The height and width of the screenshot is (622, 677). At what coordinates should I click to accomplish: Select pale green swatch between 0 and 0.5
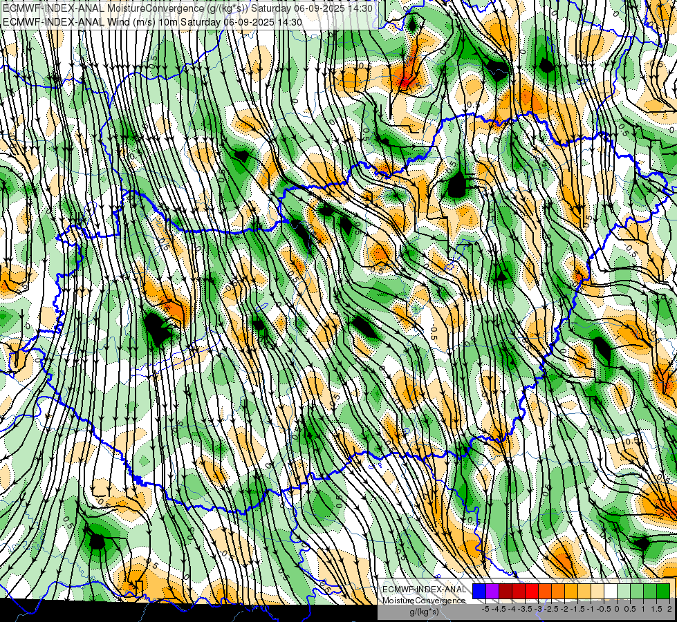click(x=624, y=592)
